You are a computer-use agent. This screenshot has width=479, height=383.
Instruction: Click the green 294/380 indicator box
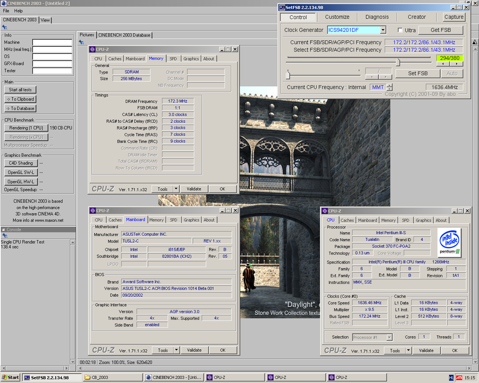point(450,58)
